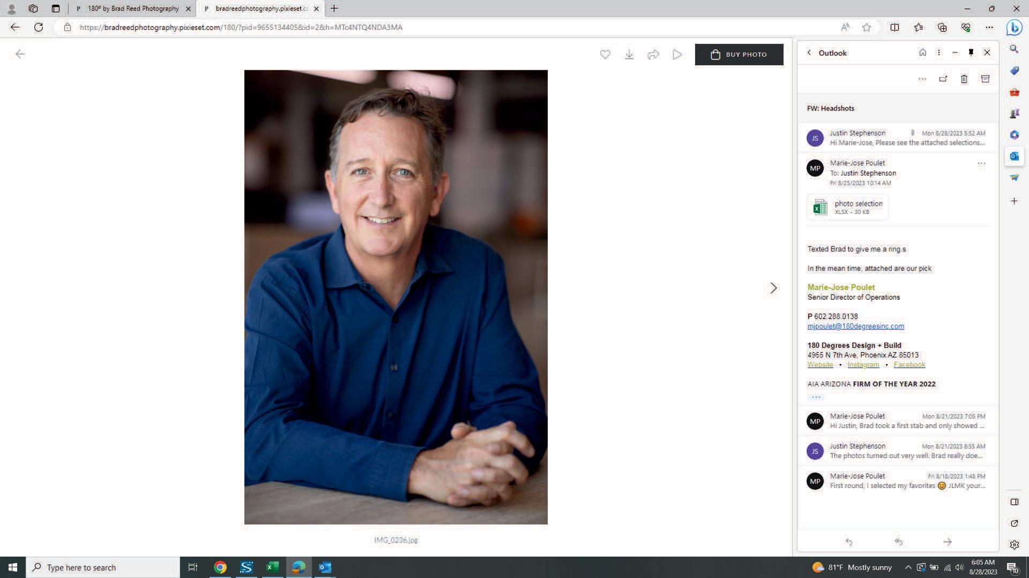The width and height of the screenshot is (1029, 578).
Task: Open the Outlook home icon
Action: 922,52
